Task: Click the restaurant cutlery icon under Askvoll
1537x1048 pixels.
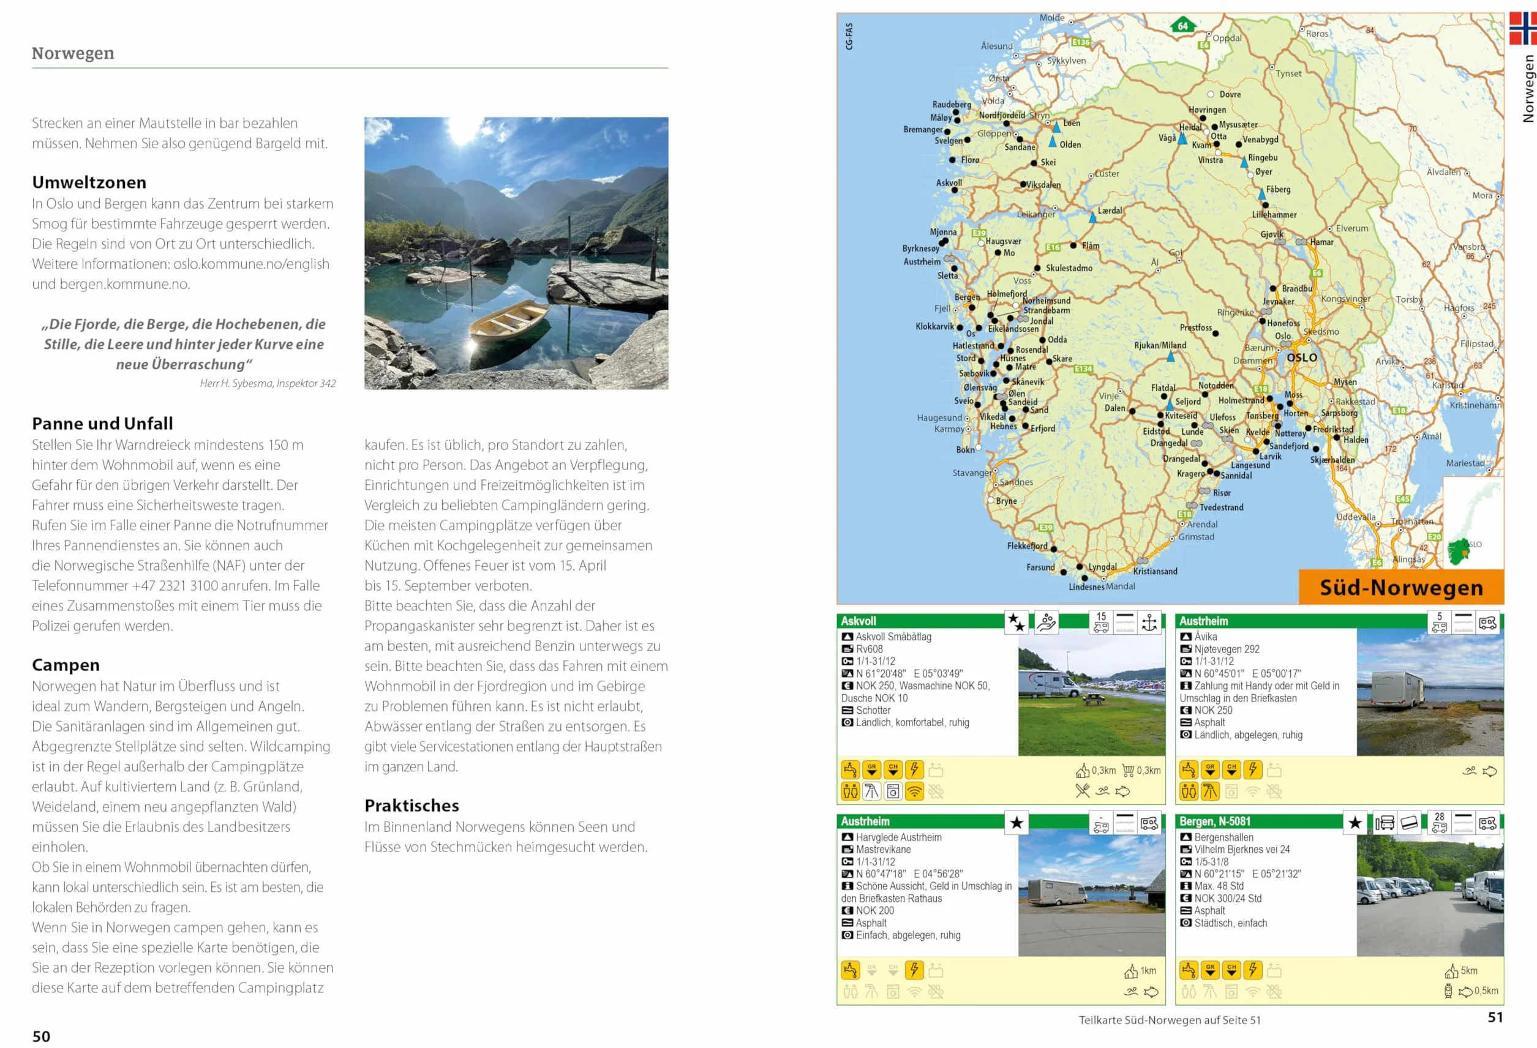Action: [x=1082, y=791]
